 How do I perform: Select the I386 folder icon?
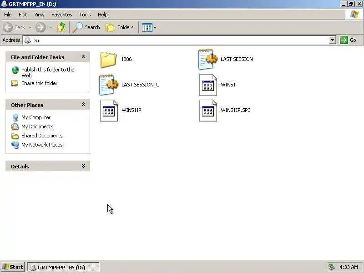[x=108, y=60]
